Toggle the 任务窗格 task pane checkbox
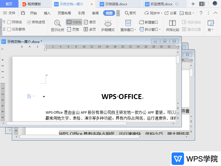Screen dimensions: 221x166 click(x=9, y=29)
